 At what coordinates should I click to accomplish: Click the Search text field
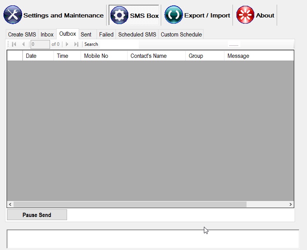[x=119, y=44]
